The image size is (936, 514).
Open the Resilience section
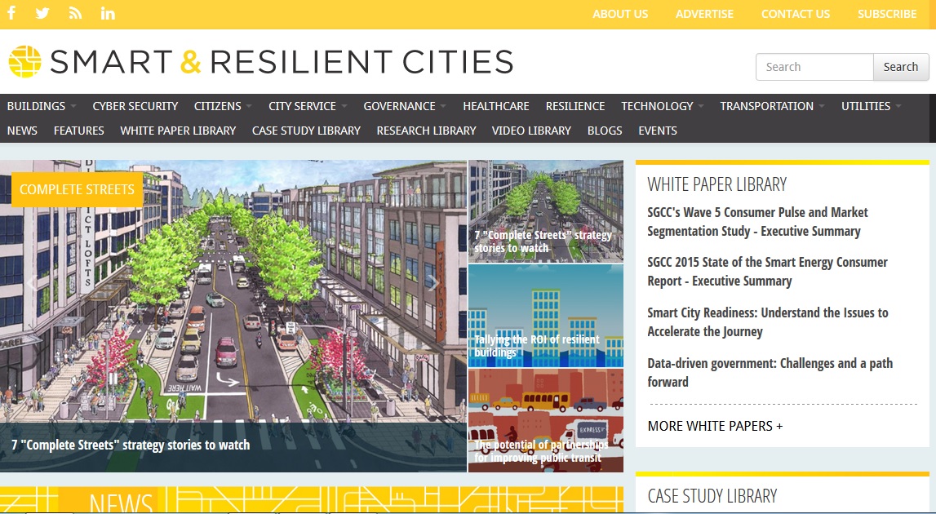tap(574, 106)
